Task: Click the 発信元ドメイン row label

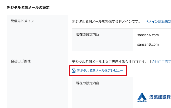Action: pos(22,21)
